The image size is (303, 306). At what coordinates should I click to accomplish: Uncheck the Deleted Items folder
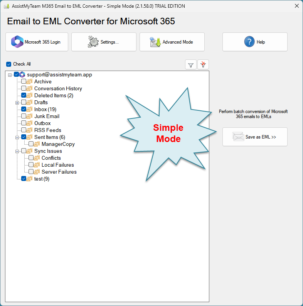(x=24, y=96)
